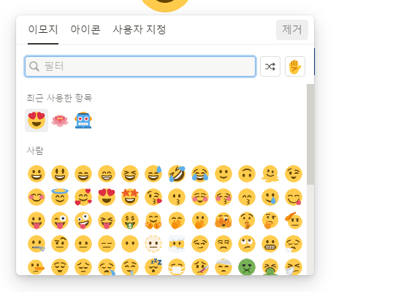Select the face with rolling eyes emoji

247,244
